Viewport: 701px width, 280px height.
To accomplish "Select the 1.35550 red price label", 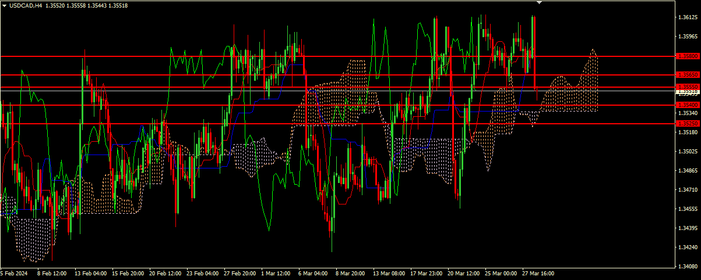I will [687, 87].
